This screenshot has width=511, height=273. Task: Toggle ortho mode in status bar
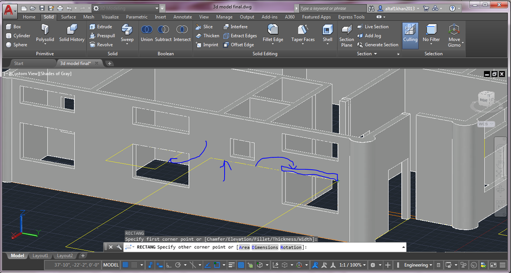tap(169, 265)
